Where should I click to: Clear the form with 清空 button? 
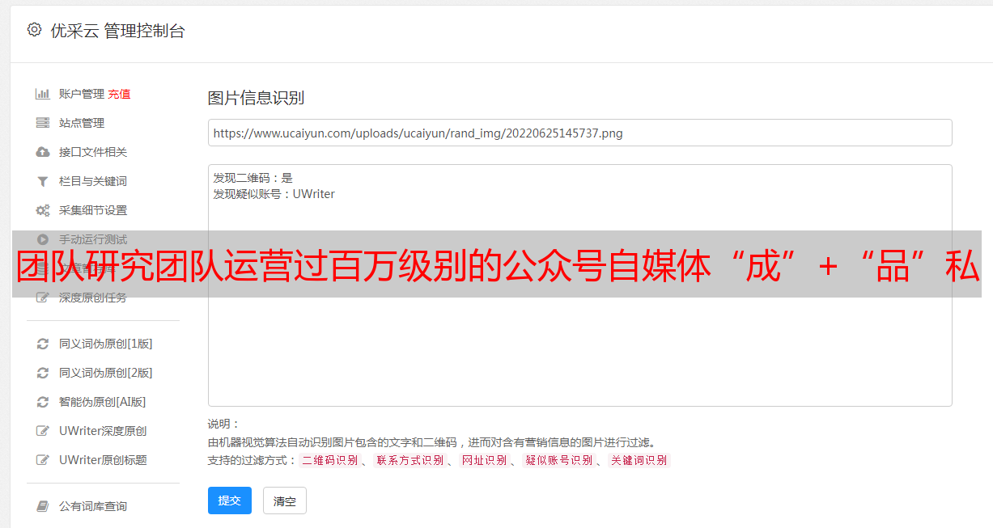(285, 501)
